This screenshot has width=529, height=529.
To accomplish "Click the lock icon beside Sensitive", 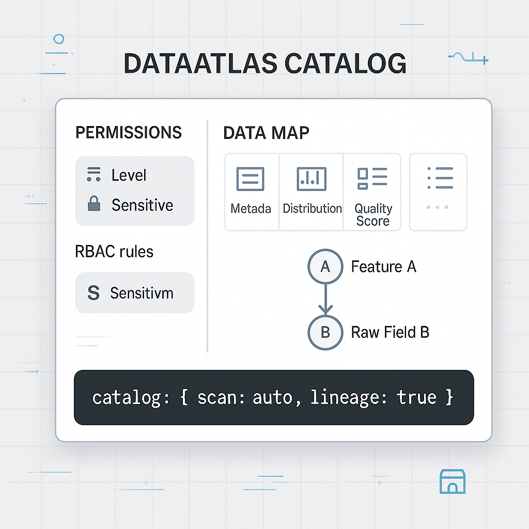I will point(94,205).
